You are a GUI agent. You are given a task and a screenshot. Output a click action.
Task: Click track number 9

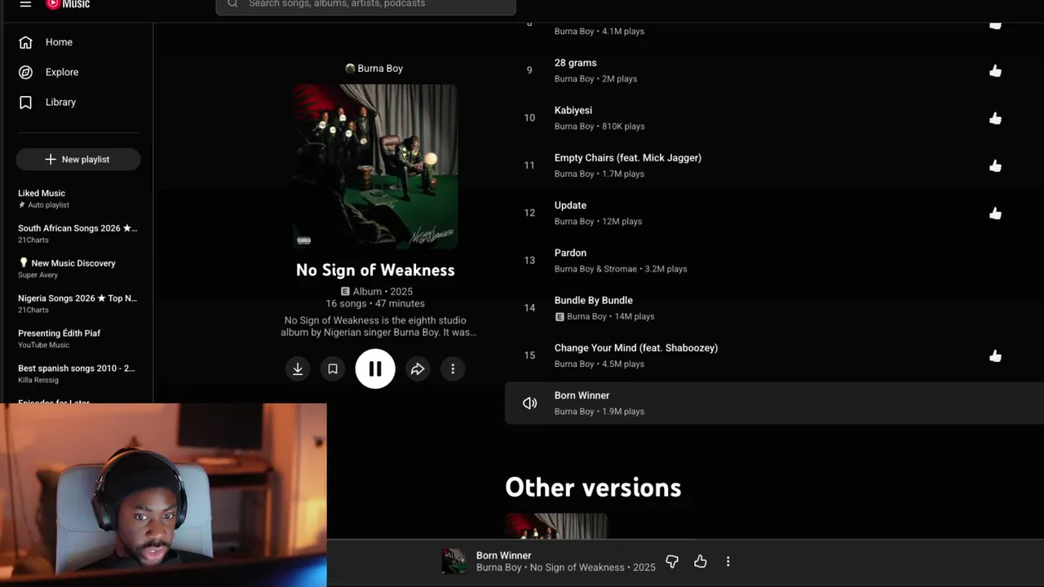point(529,71)
